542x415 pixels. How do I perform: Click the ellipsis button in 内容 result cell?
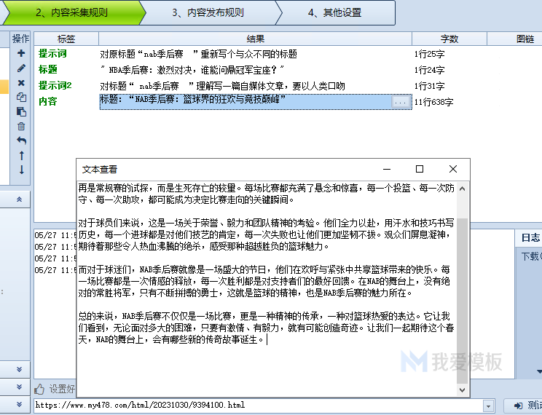(400, 102)
